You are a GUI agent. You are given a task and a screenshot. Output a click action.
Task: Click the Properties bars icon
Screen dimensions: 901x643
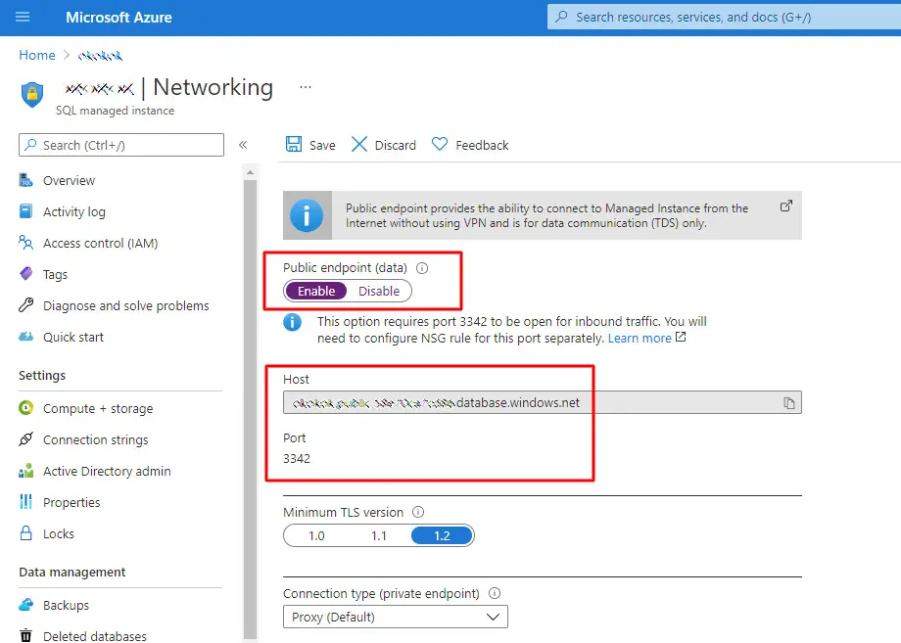point(25,502)
